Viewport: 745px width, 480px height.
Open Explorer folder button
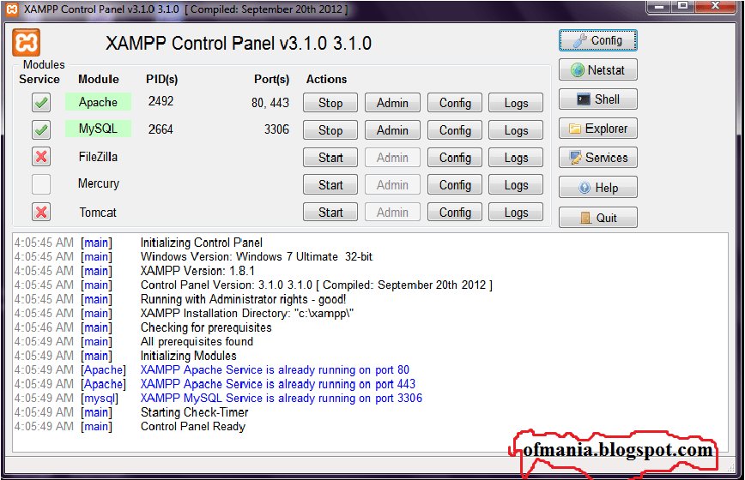(597, 129)
